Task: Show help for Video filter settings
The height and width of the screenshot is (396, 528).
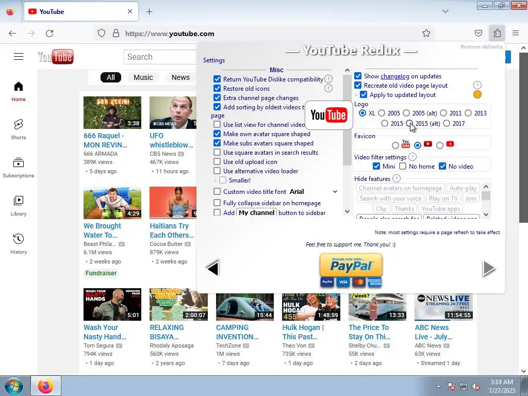Action: point(412,157)
